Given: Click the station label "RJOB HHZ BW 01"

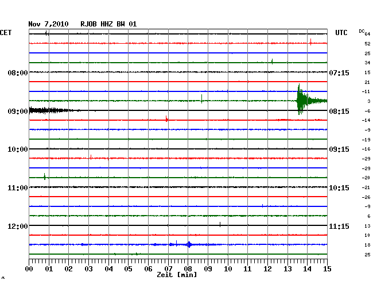Looking at the screenshot, I should [x=108, y=24].
